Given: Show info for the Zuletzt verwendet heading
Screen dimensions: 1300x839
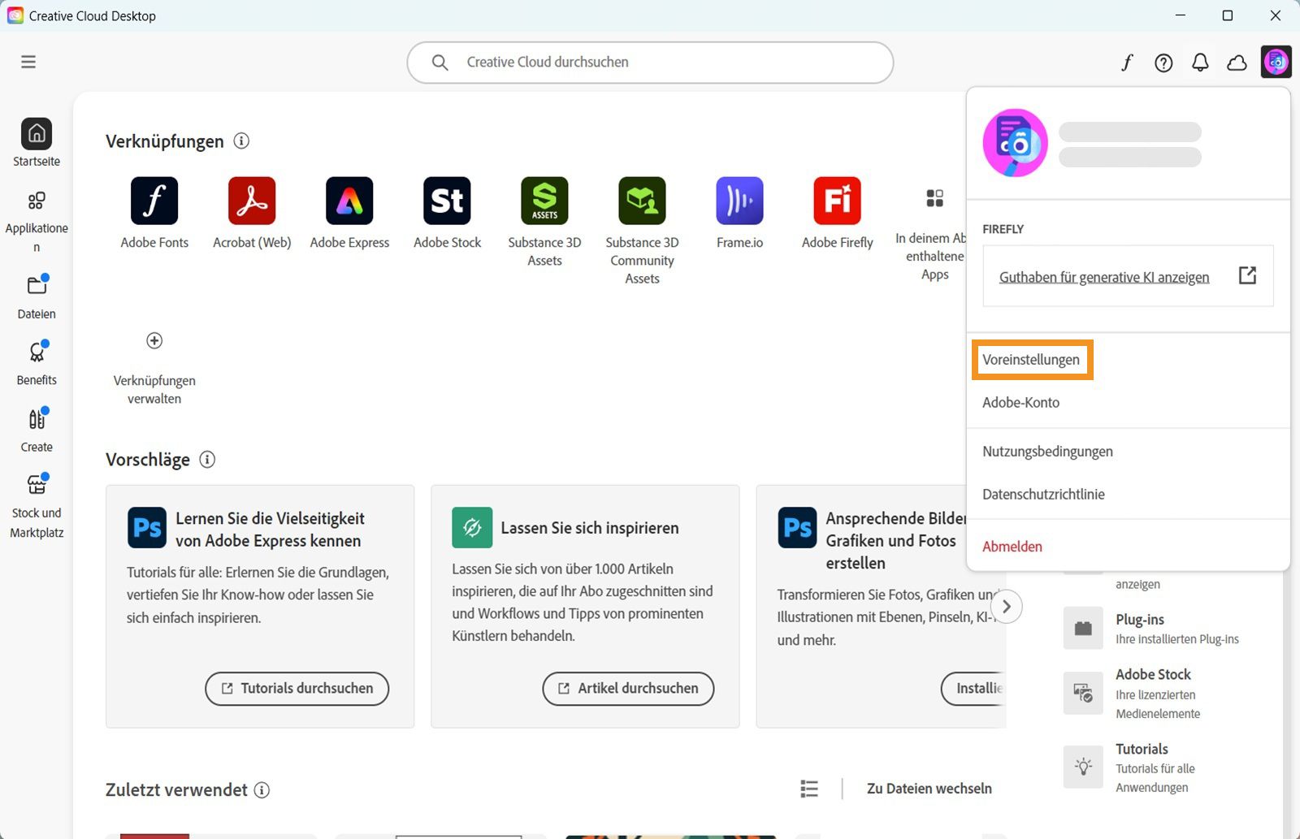Looking at the screenshot, I should coord(262,790).
